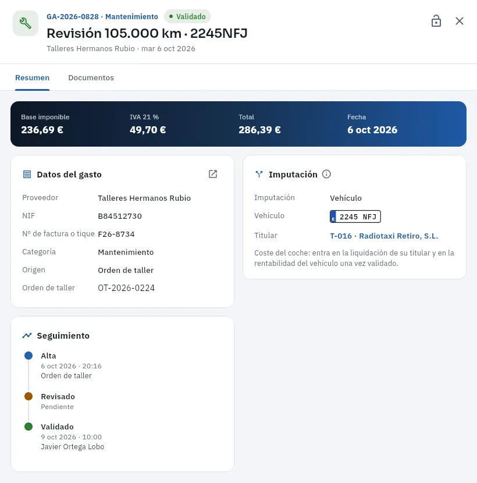This screenshot has height=483, width=477.
Task: Click the Pendiente status under Revisado
Action: [57, 407]
